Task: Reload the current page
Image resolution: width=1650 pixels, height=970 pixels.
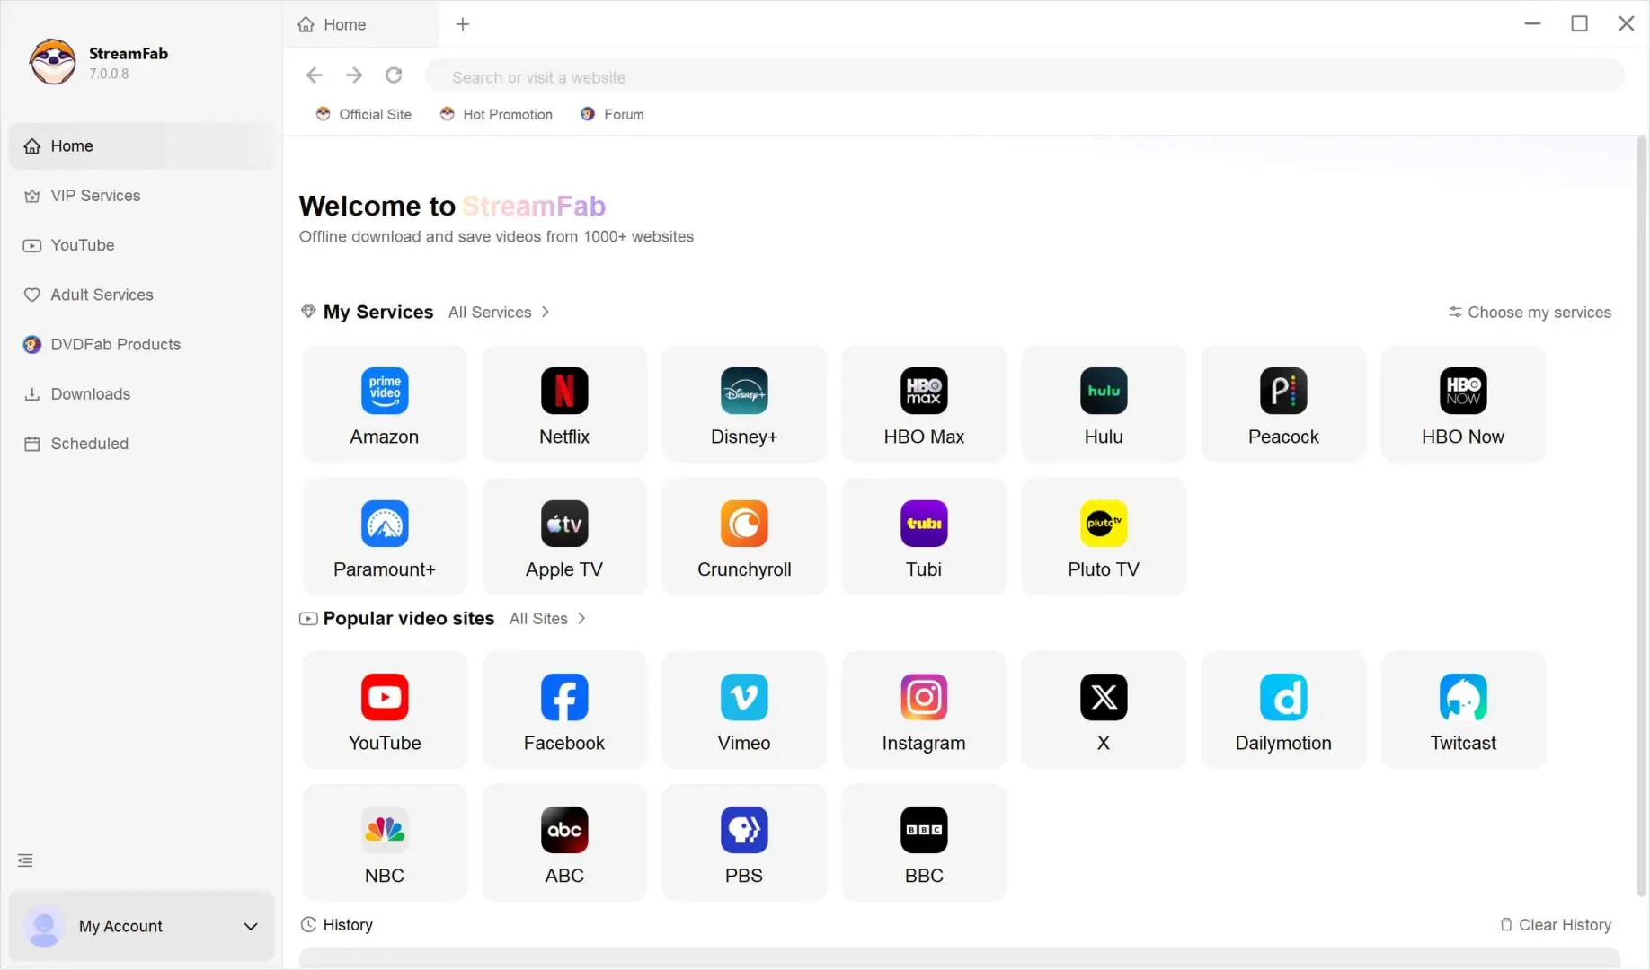Action: [x=394, y=75]
